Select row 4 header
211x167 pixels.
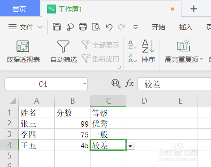pos(9,145)
